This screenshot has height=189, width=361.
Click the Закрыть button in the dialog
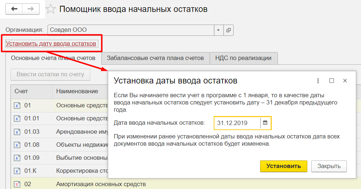point(329,166)
